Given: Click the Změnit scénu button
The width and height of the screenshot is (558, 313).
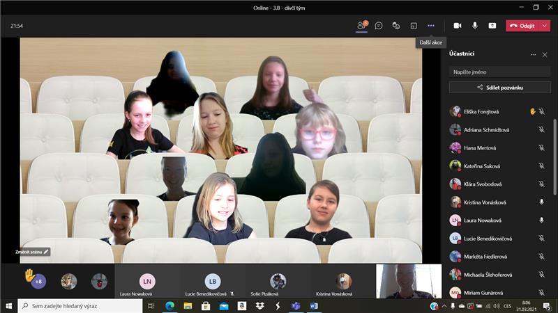Looking at the screenshot, I should coord(31,252).
